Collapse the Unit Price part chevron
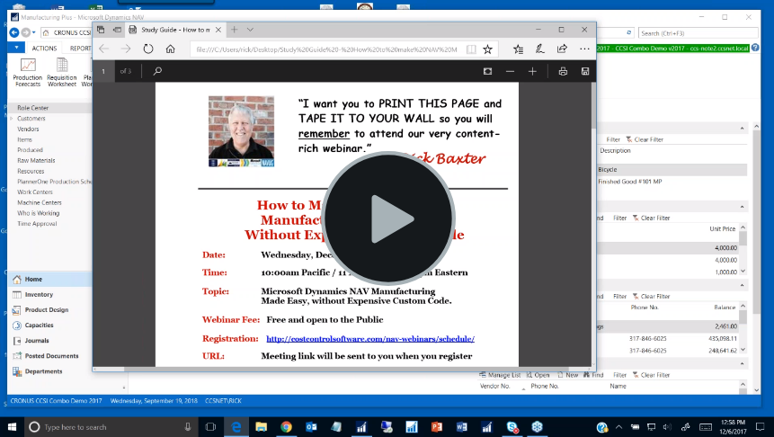This screenshot has width=774, height=437. pos(742,207)
